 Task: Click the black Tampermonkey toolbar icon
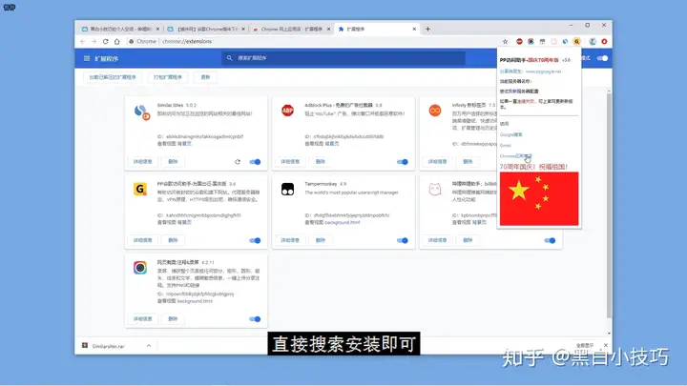[x=542, y=42]
